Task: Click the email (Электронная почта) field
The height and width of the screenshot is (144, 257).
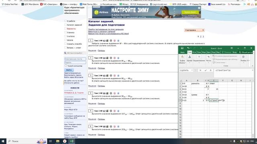Action: click(75, 59)
